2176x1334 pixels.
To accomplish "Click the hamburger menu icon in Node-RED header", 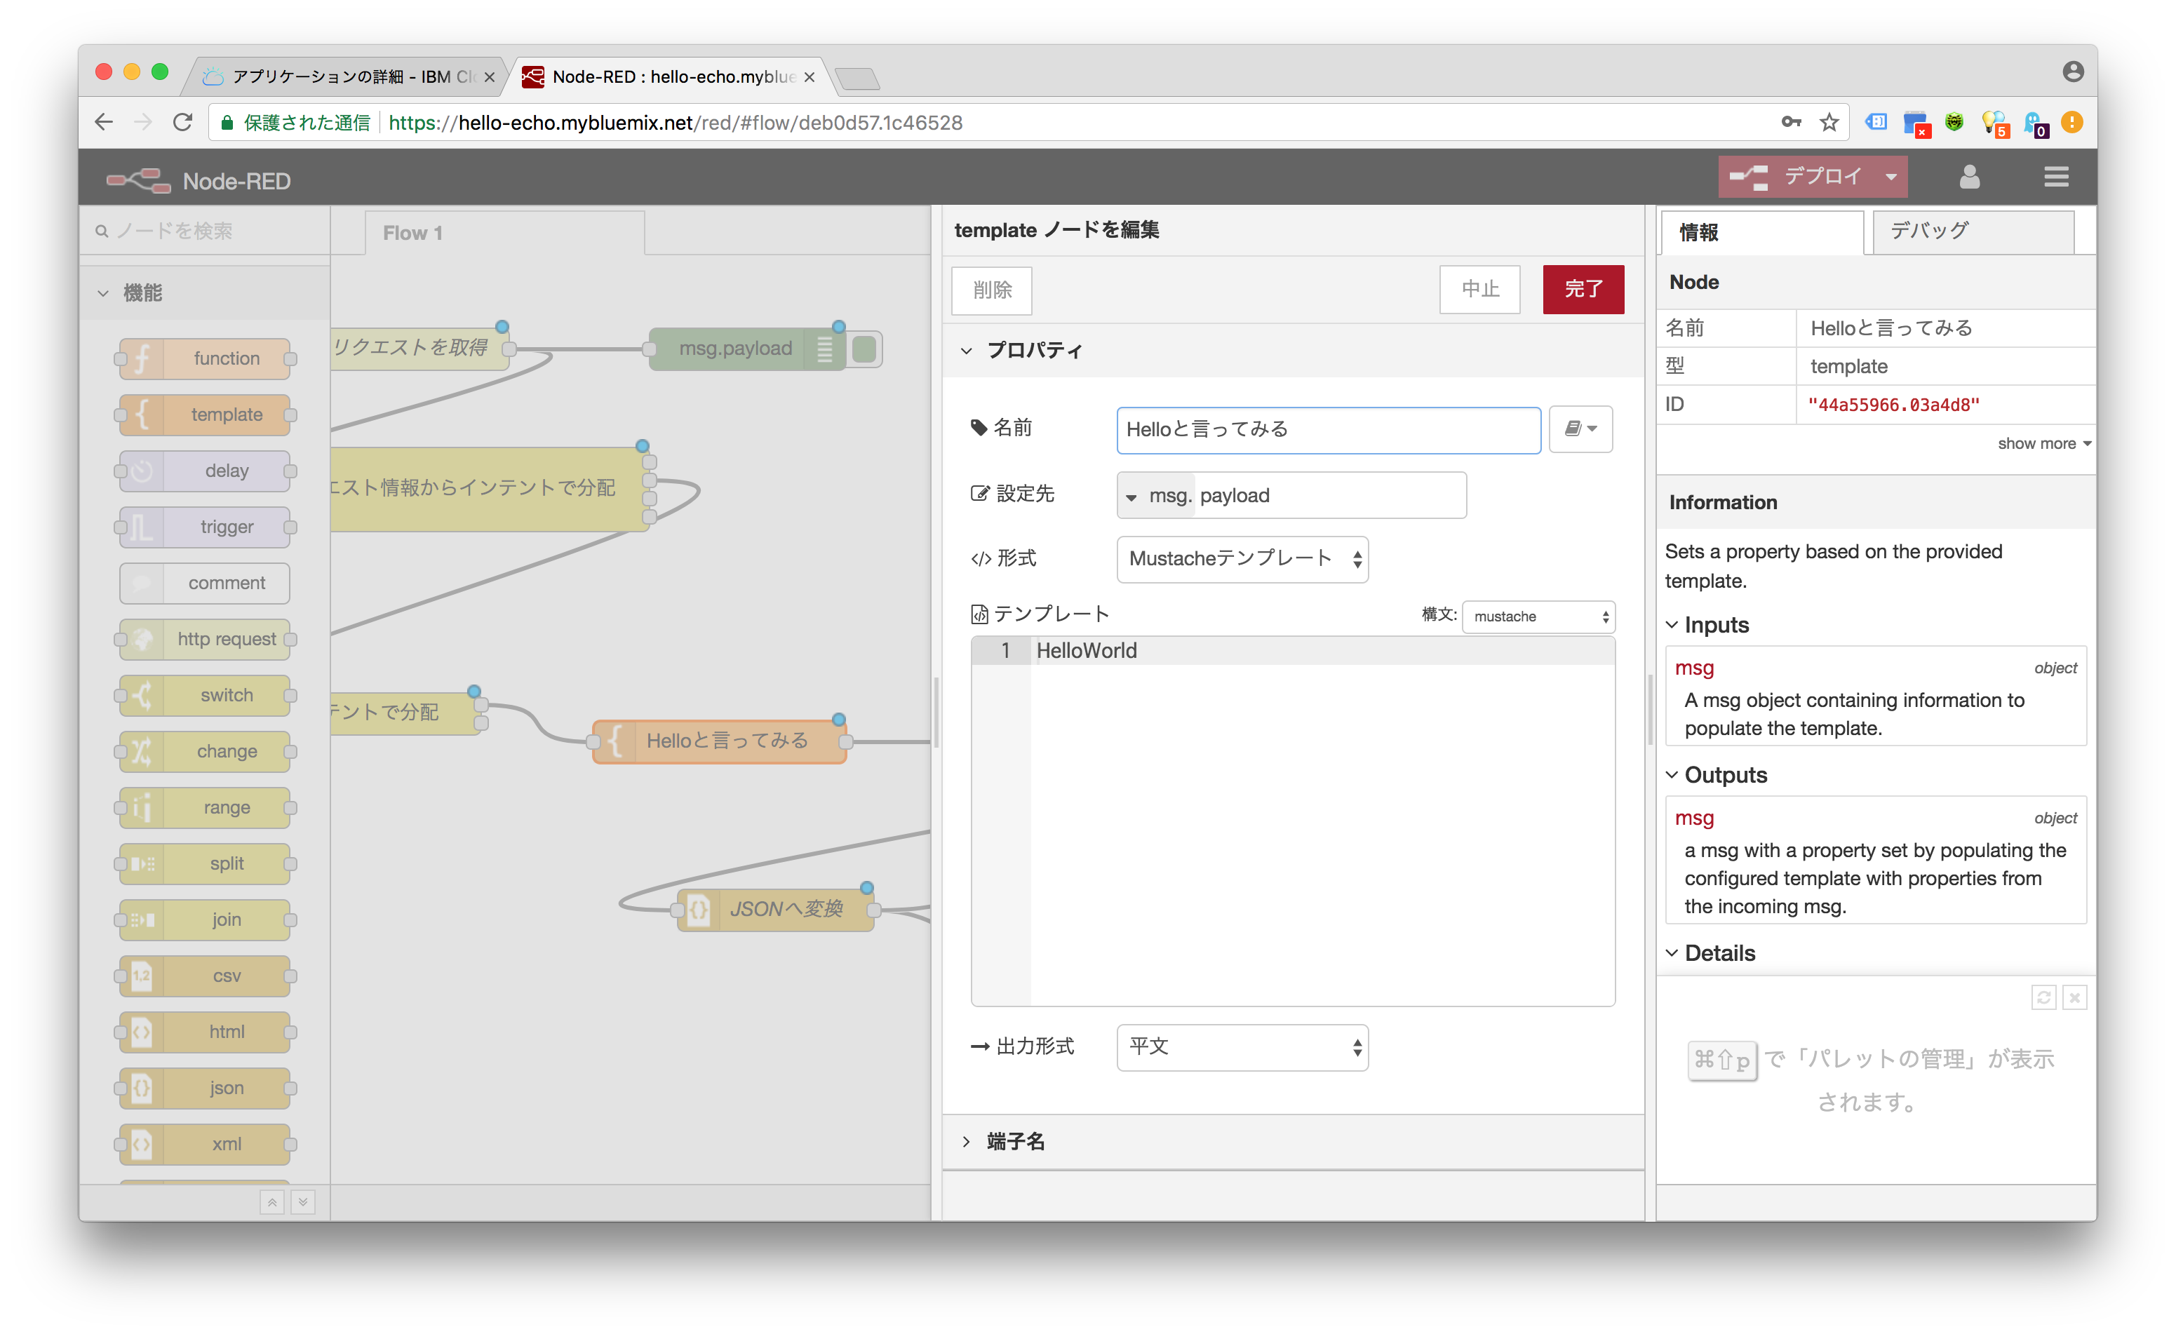I will [x=2055, y=177].
